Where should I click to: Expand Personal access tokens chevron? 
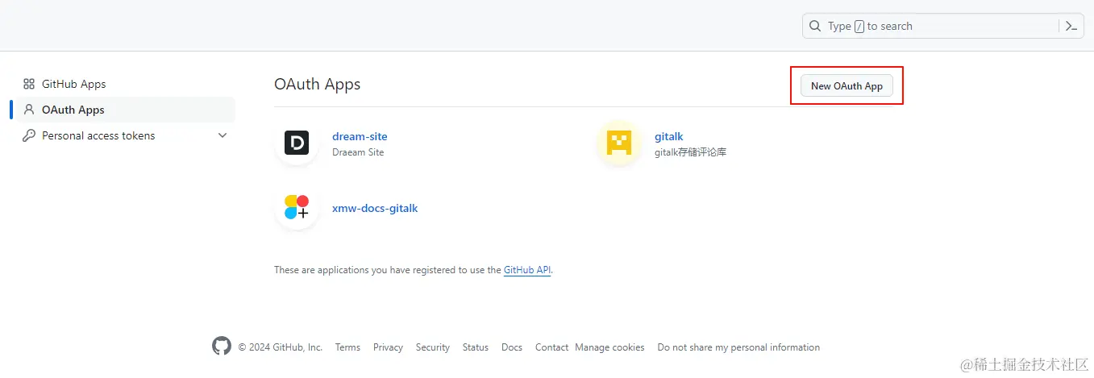pos(223,135)
